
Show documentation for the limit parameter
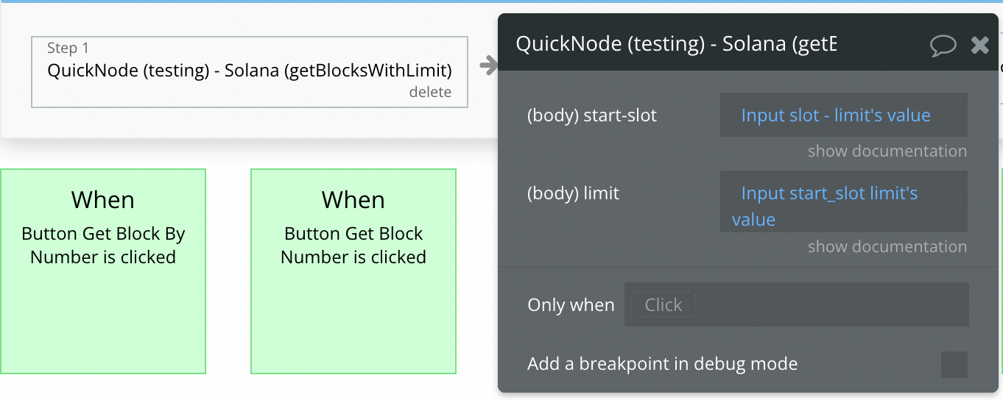coord(887,246)
